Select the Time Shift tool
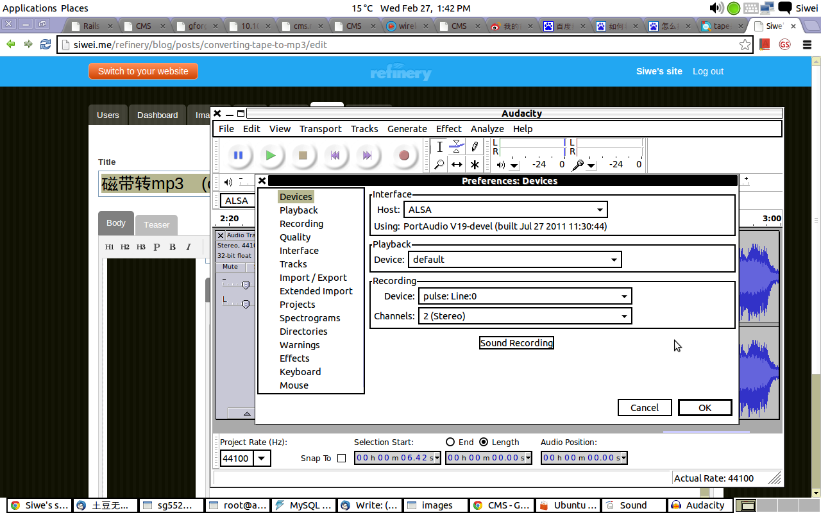This screenshot has width=821, height=513. coord(457,165)
